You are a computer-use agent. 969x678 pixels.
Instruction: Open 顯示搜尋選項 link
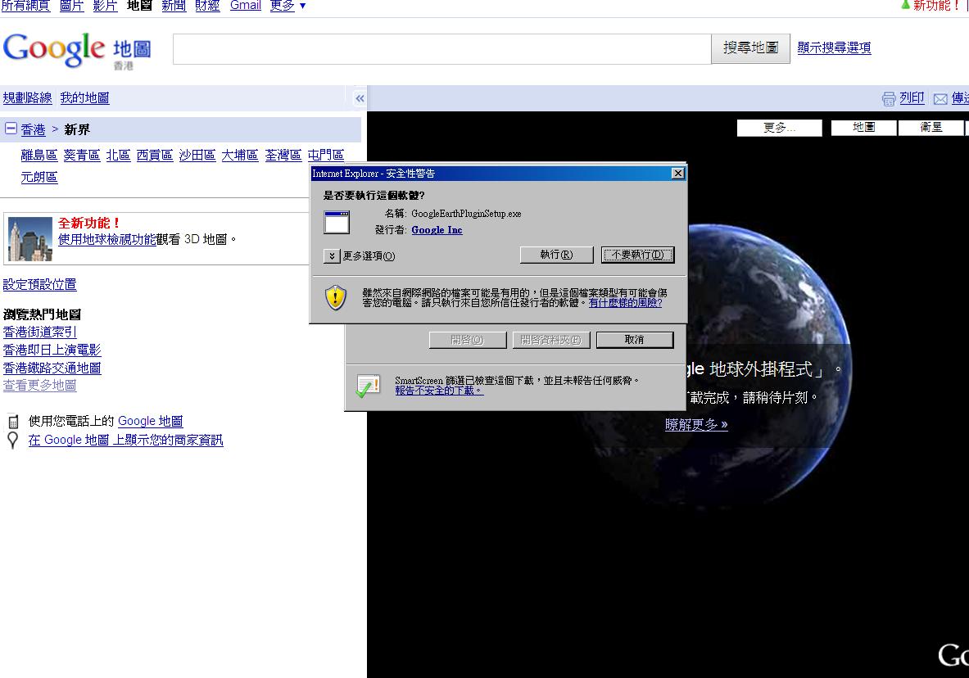[x=834, y=47]
